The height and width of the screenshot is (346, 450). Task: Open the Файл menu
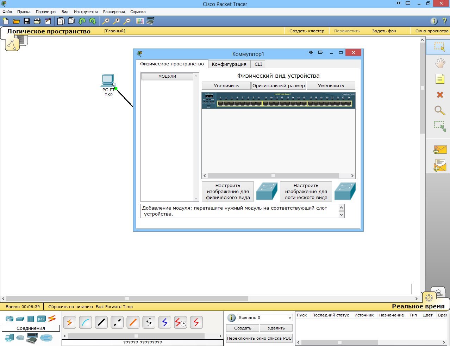point(7,12)
